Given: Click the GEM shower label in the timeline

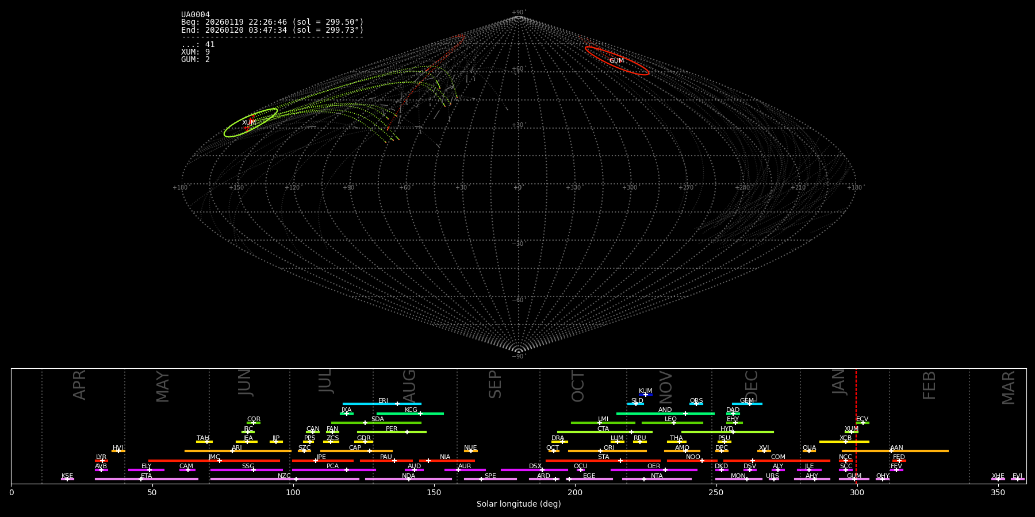Looking at the screenshot, I should tap(746, 401).
